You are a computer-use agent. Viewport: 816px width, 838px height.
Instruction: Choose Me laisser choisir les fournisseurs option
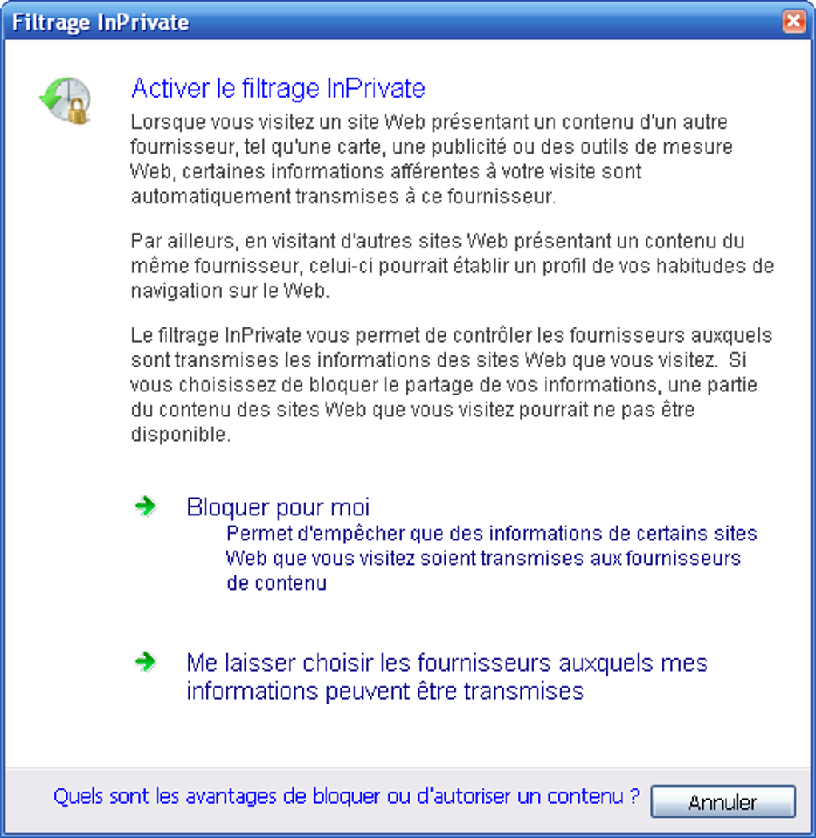[x=447, y=676]
